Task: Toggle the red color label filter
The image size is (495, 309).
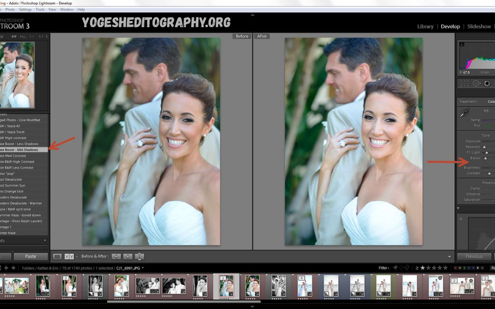Action: tap(455, 268)
